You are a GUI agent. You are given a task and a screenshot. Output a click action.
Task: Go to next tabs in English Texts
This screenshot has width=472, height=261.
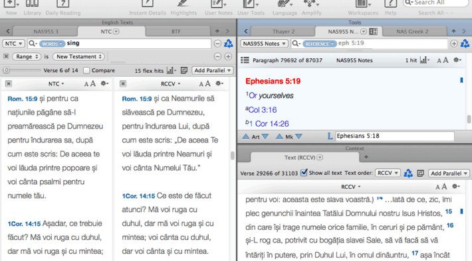[227, 31]
